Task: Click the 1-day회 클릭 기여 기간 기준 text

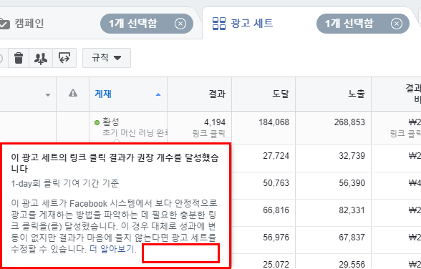Action: 64,183
